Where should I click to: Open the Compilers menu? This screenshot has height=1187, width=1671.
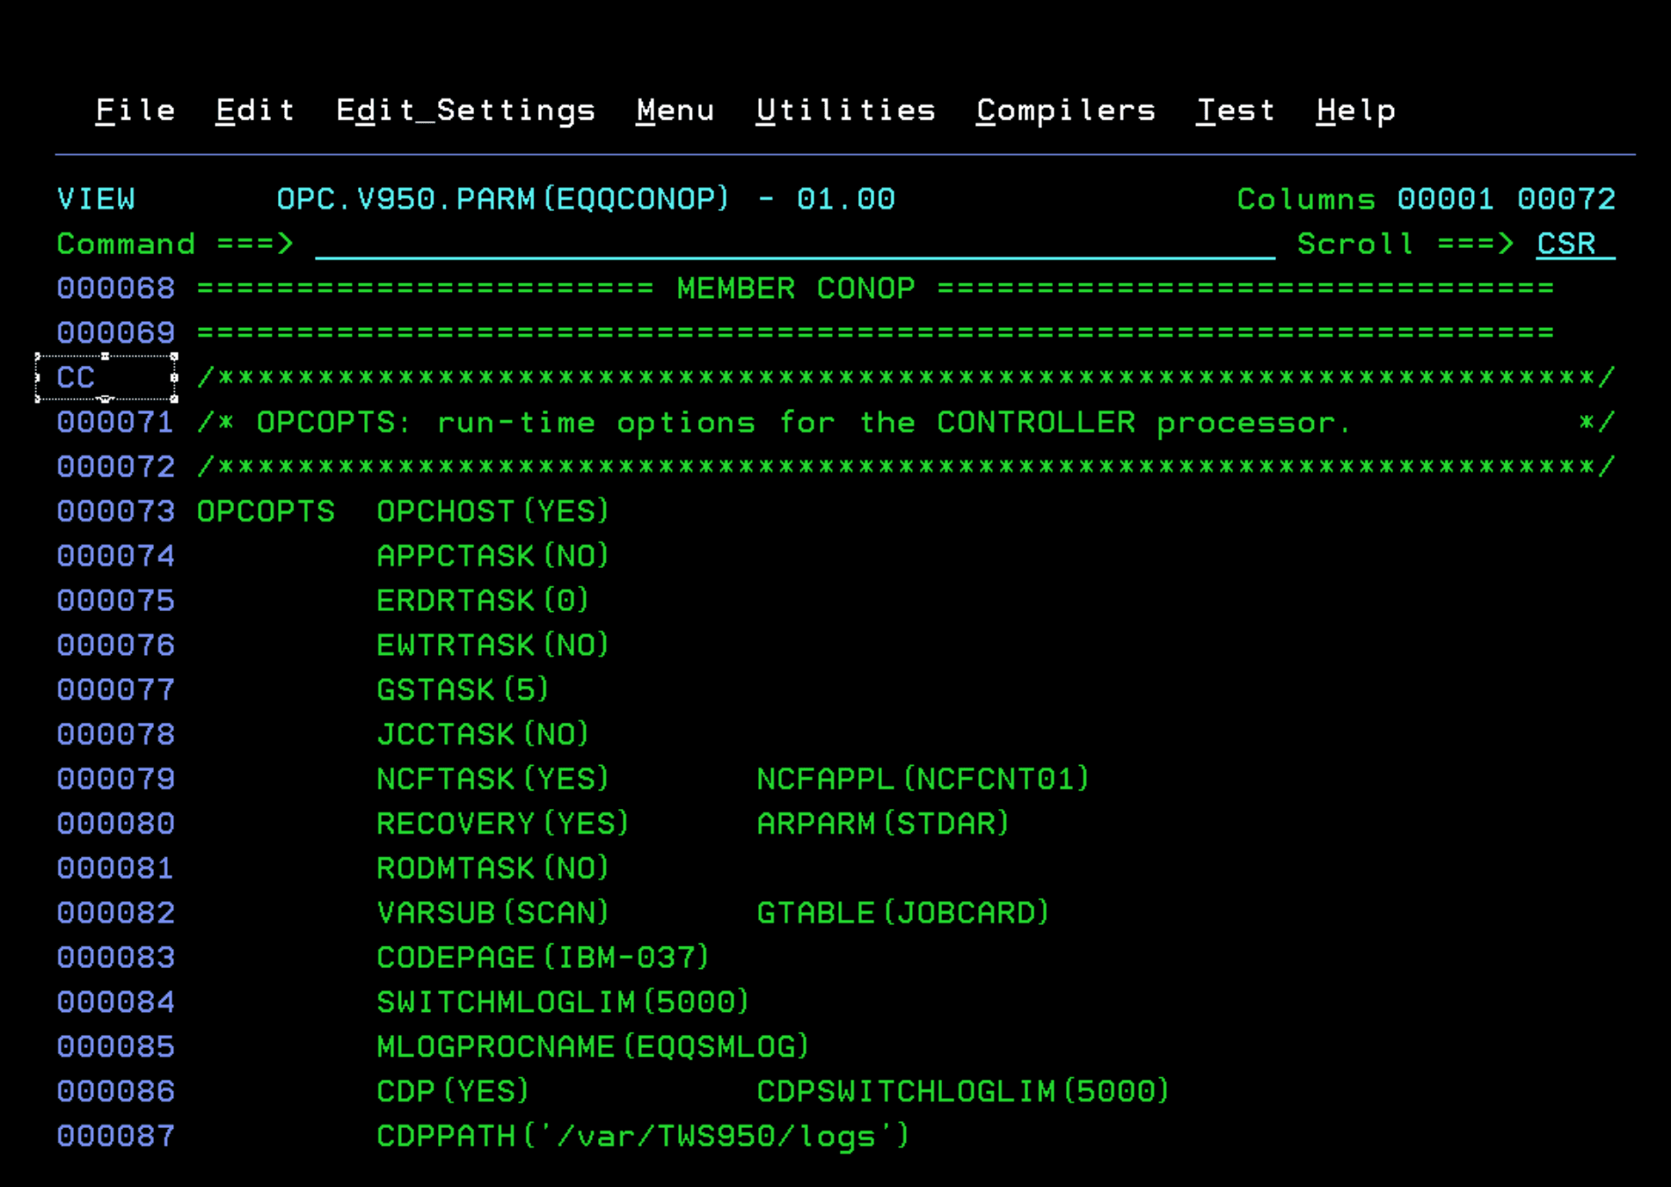tap(1066, 109)
